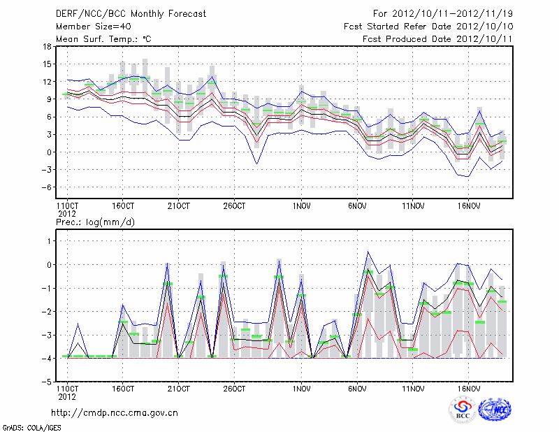559x432 pixels.
Task: Click 16OCT under the temperature chart
Action: click(123, 207)
